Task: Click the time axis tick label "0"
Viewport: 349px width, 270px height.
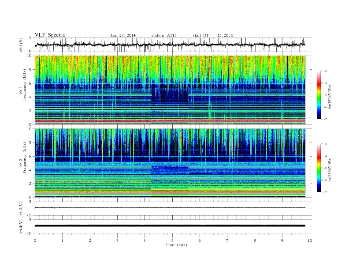Action: tap(35, 240)
